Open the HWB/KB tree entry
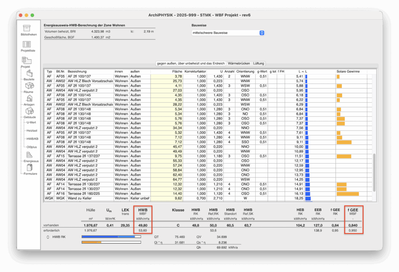Screen dimensions: 399x272 coord(32,139)
